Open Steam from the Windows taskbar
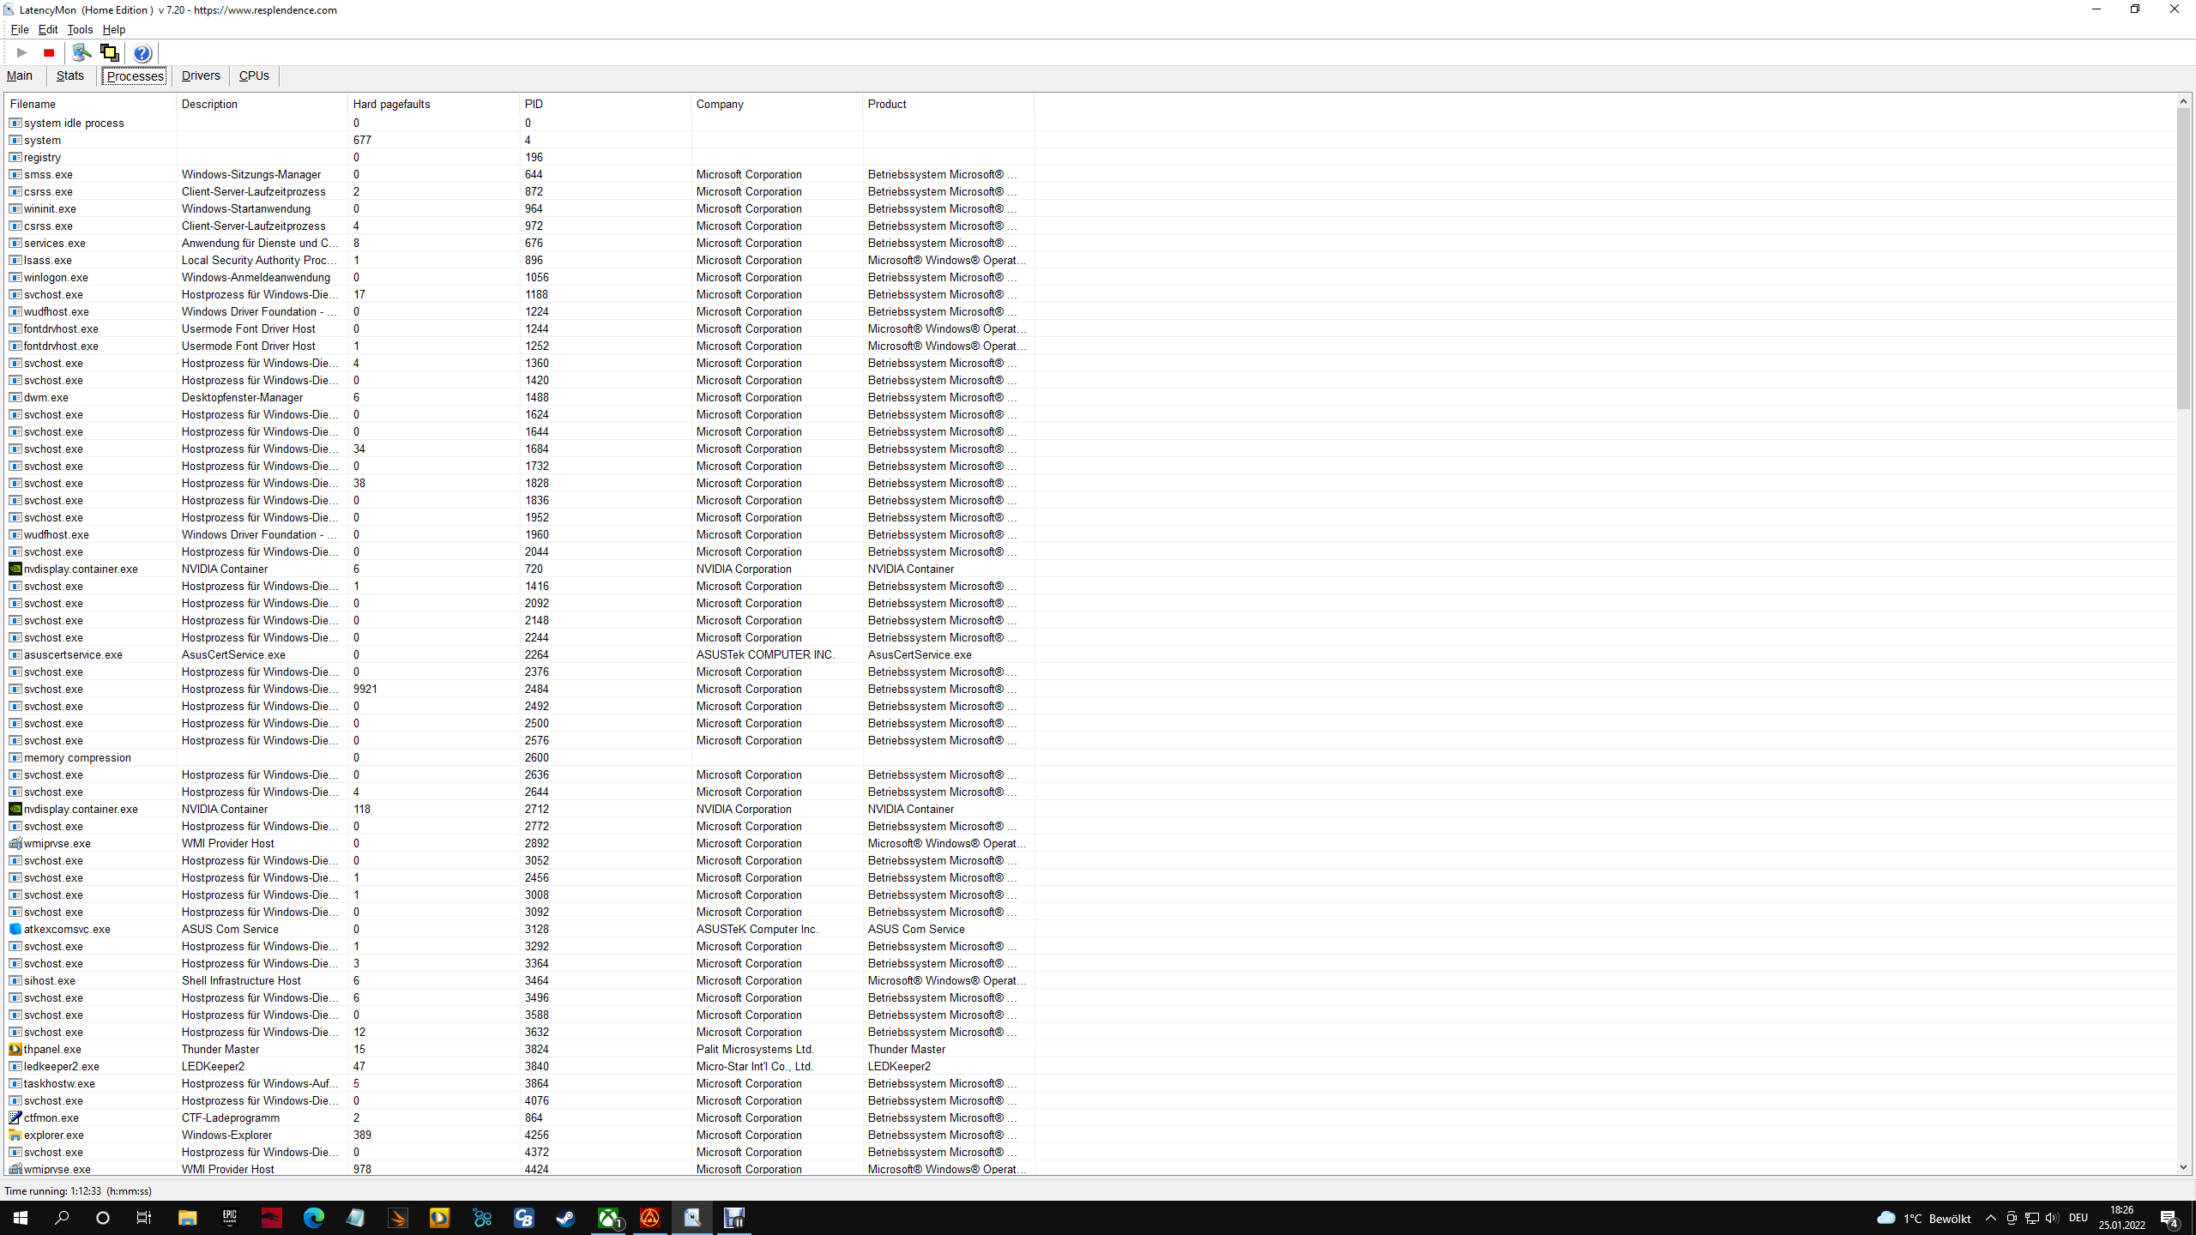Viewport: 2196px width, 1235px height. 565,1218
